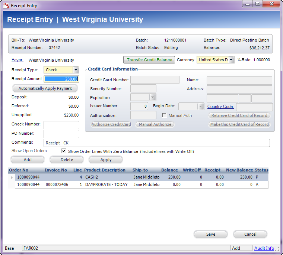Click the credit card Name field
Screen dimensions: 283x255
pyautogui.click(x=239, y=81)
